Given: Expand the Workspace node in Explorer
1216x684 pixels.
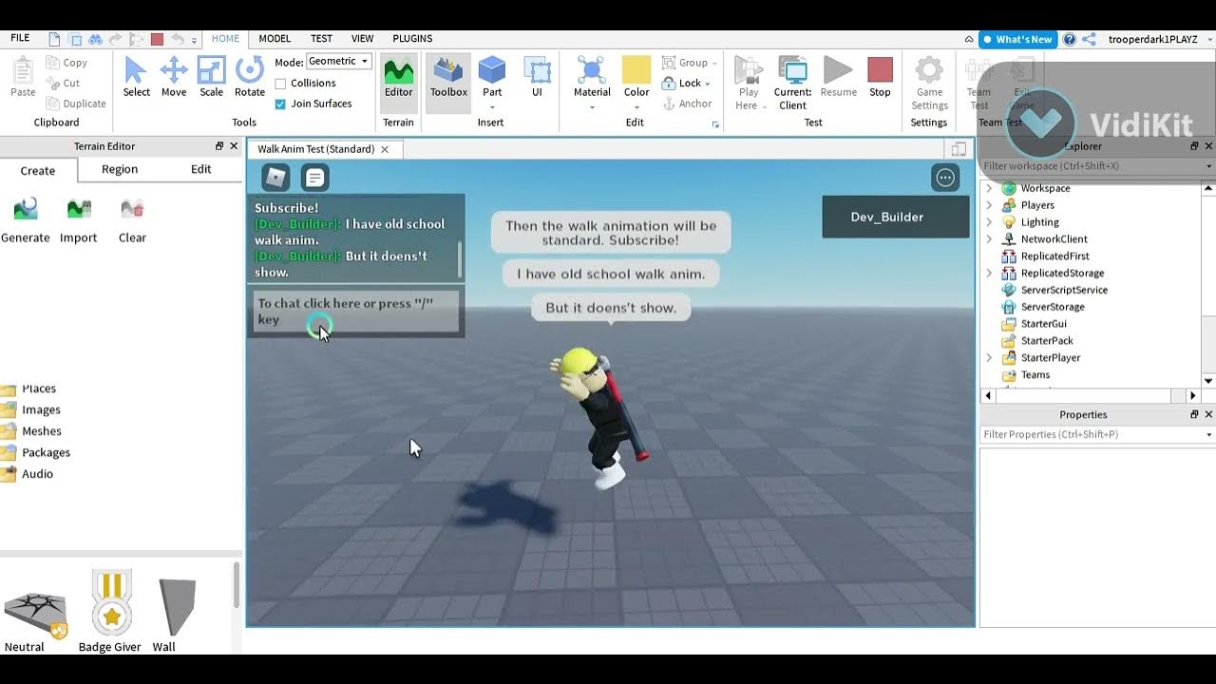Looking at the screenshot, I should 989,188.
